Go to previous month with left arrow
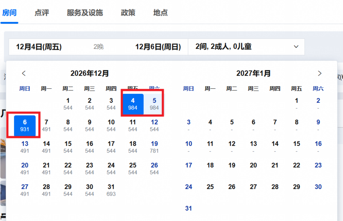This screenshot has width=343, height=221. pos(24,73)
